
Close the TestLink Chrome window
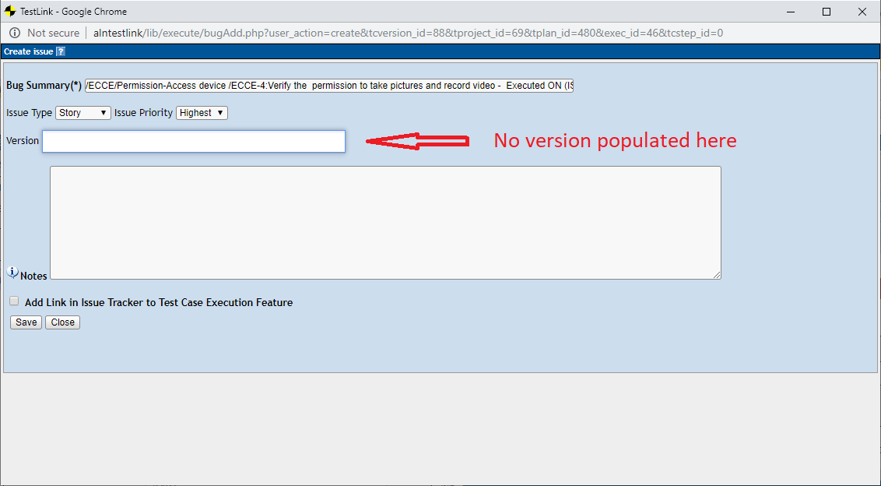pos(862,11)
